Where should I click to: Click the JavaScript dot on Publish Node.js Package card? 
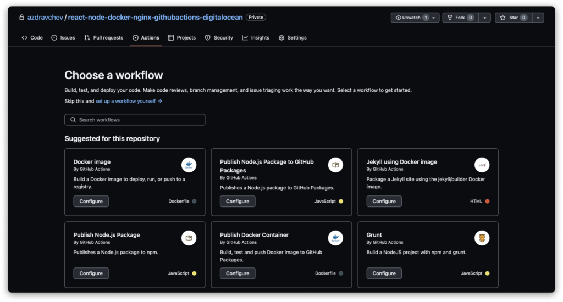(194, 273)
